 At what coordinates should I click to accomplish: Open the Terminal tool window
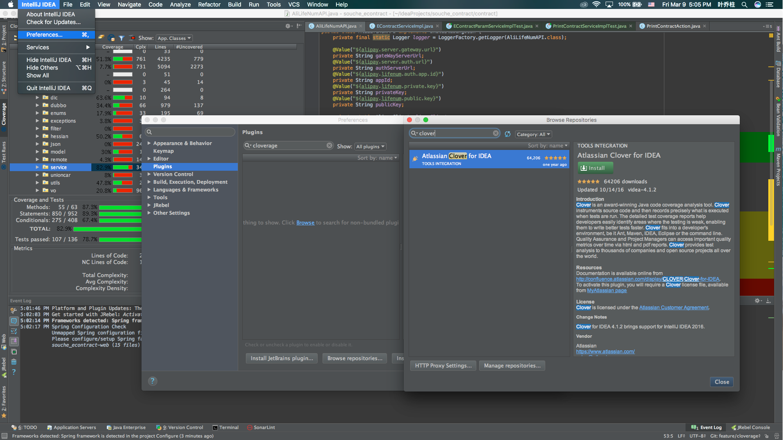[225, 427]
